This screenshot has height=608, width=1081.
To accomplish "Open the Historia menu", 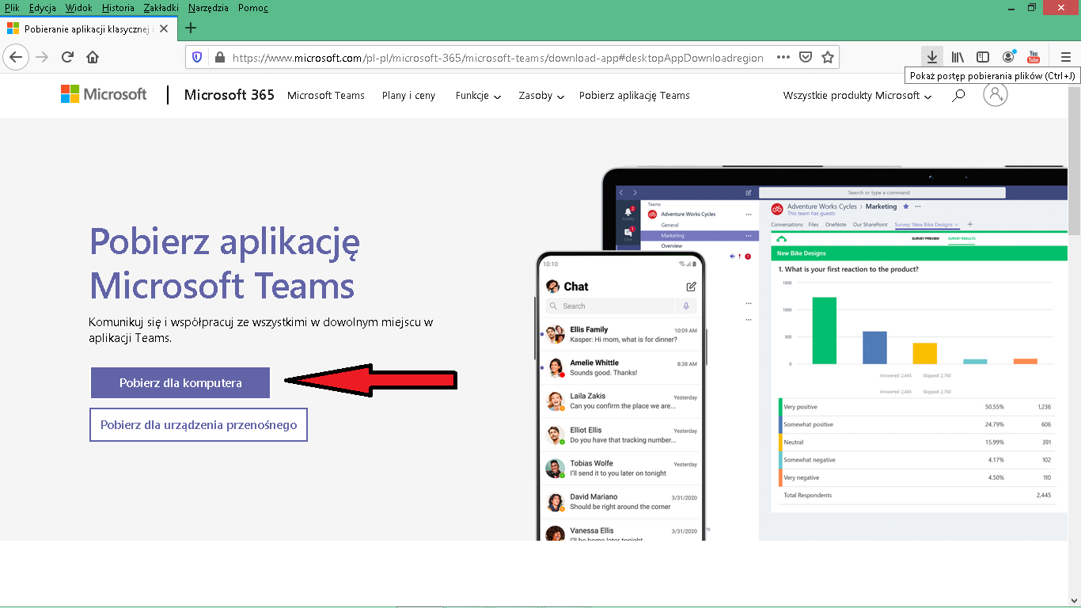I will coord(119,8).
